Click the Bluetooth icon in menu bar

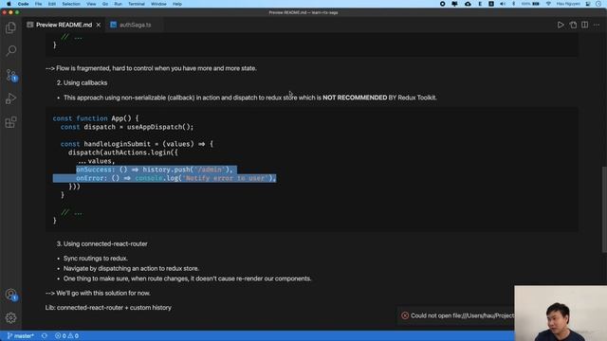tap(514, 4)
